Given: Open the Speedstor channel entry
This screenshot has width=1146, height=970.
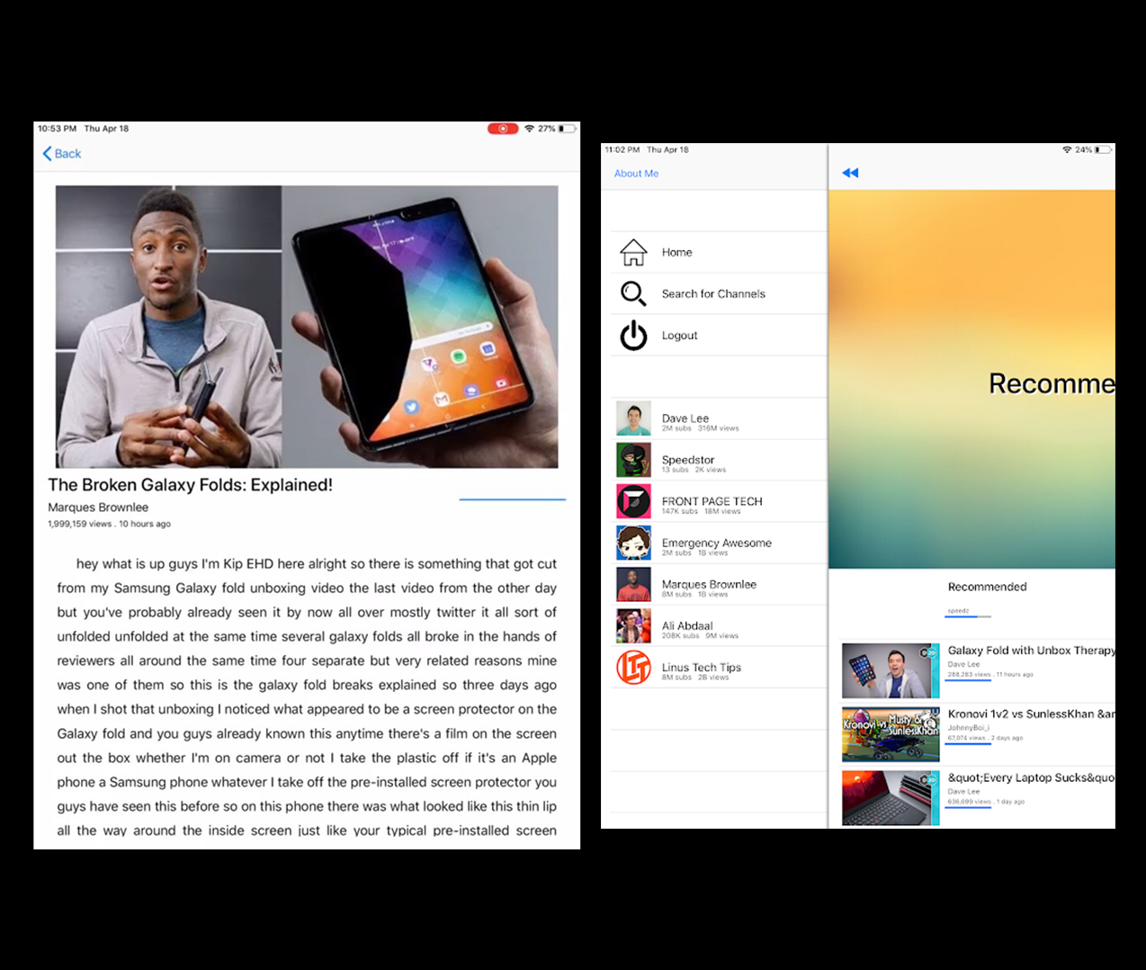Looking at the screenshot, I should pos(719,460).
